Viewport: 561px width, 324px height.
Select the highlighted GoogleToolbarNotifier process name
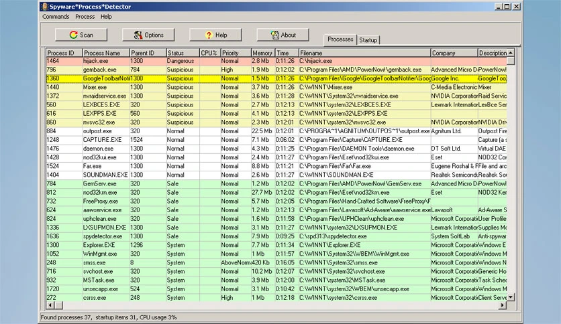click(x=106, y=78)
